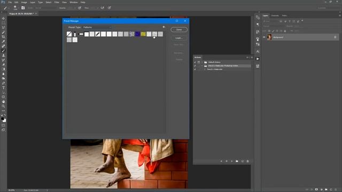This screenshot has height=192, width=342.
Task: Toggle checkmark for Default Actions set
Action: click(x=195, y=62)
